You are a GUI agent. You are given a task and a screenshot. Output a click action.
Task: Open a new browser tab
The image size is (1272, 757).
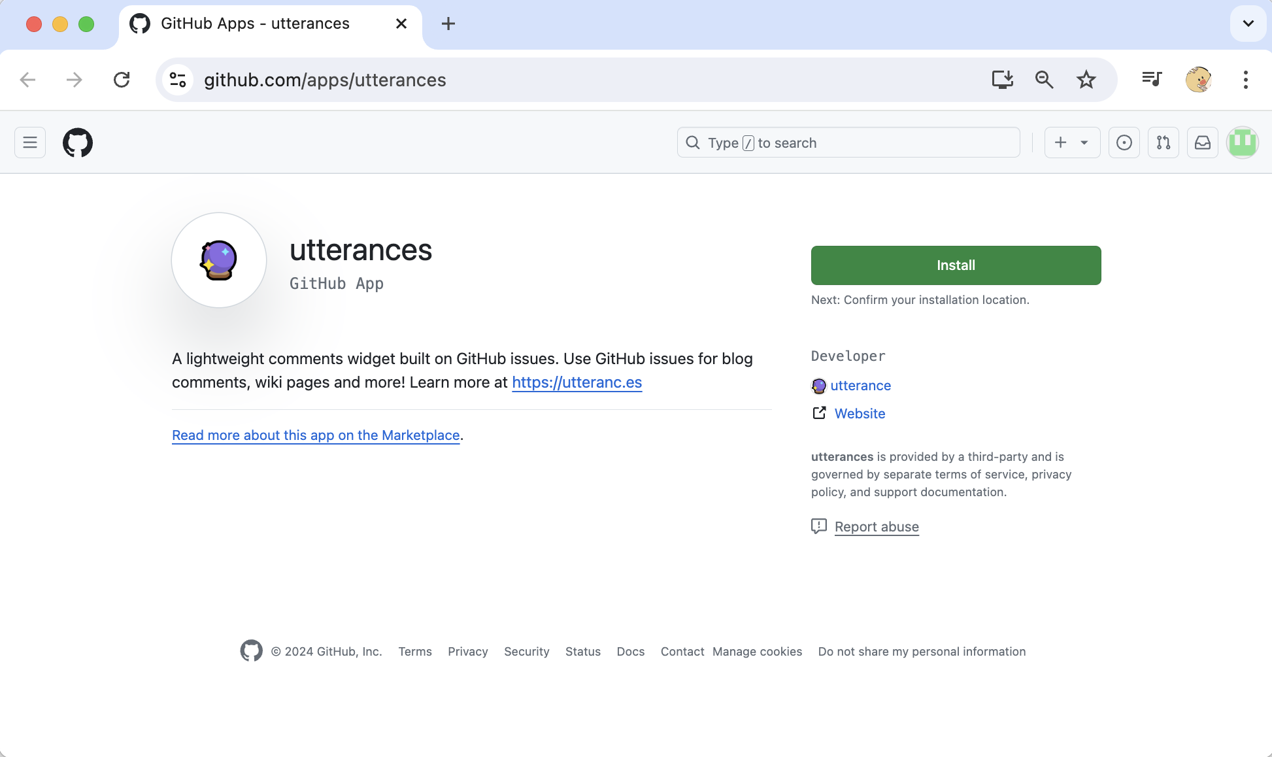point(448,24)
